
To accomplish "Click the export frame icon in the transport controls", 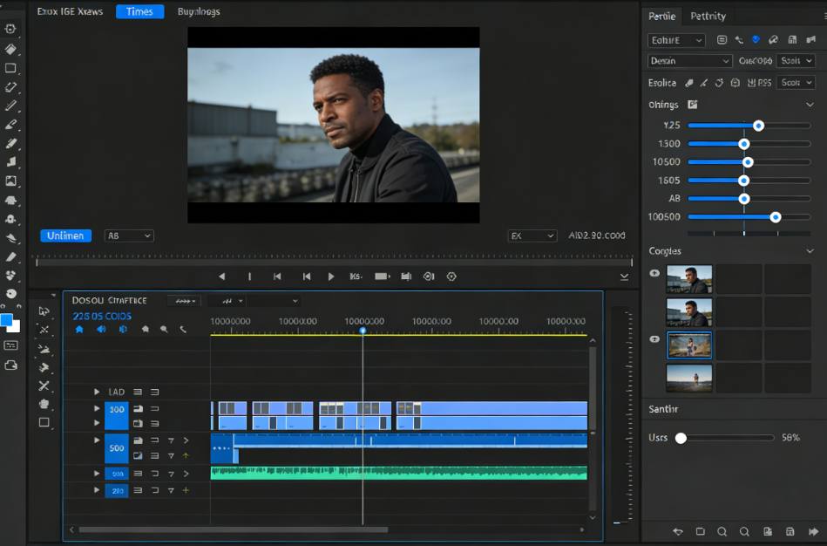I will (x=405, y=276).
